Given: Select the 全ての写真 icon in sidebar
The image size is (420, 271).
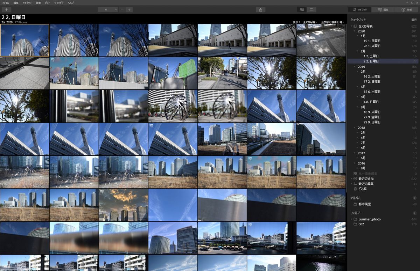Looking at the screenshot, I should point(355,26).
